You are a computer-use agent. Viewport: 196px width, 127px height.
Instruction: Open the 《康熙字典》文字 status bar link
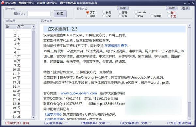[x=95, y=123]
